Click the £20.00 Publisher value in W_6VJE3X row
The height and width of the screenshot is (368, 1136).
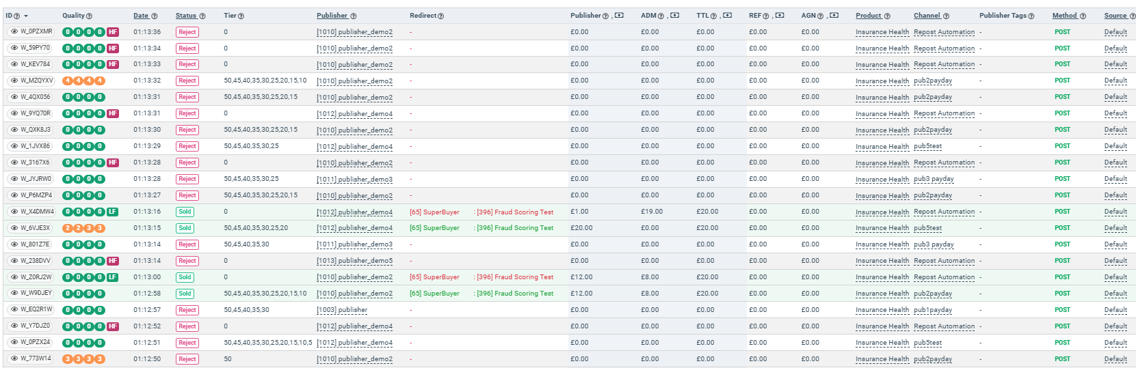(x=581, y=228)
